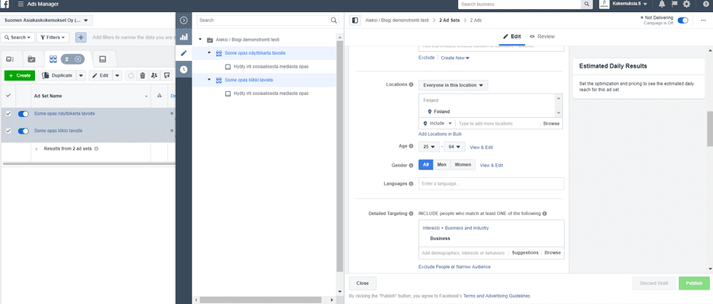The width and height of the screenshot is (713, 304).
Task: Open the notifications bell
Action: (661, 4)
